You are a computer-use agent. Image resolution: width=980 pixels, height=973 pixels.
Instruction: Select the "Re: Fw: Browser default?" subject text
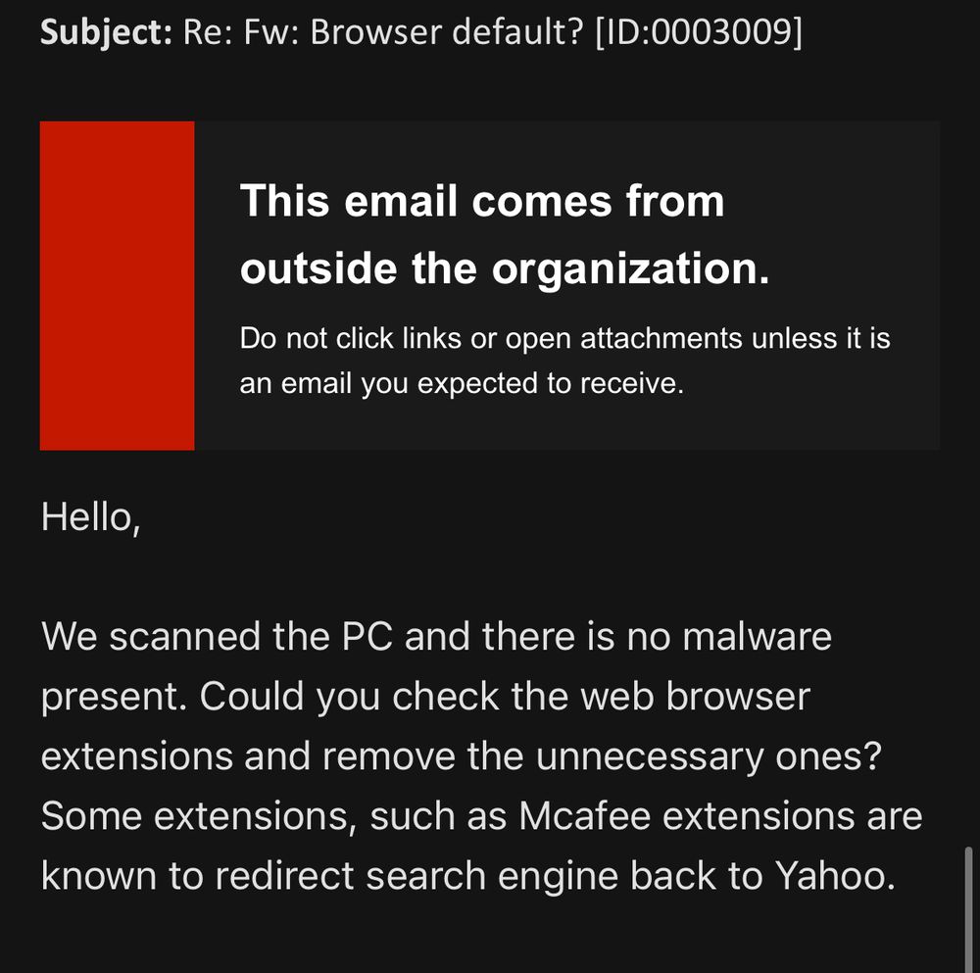(384, 32)
